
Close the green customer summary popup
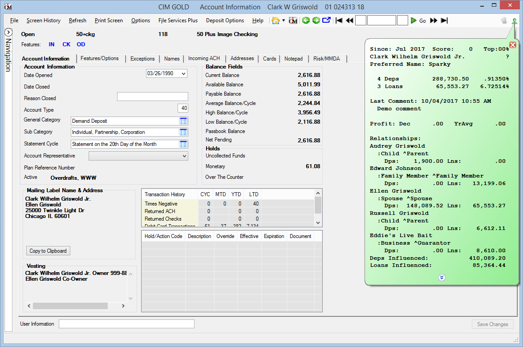(513, 45)
